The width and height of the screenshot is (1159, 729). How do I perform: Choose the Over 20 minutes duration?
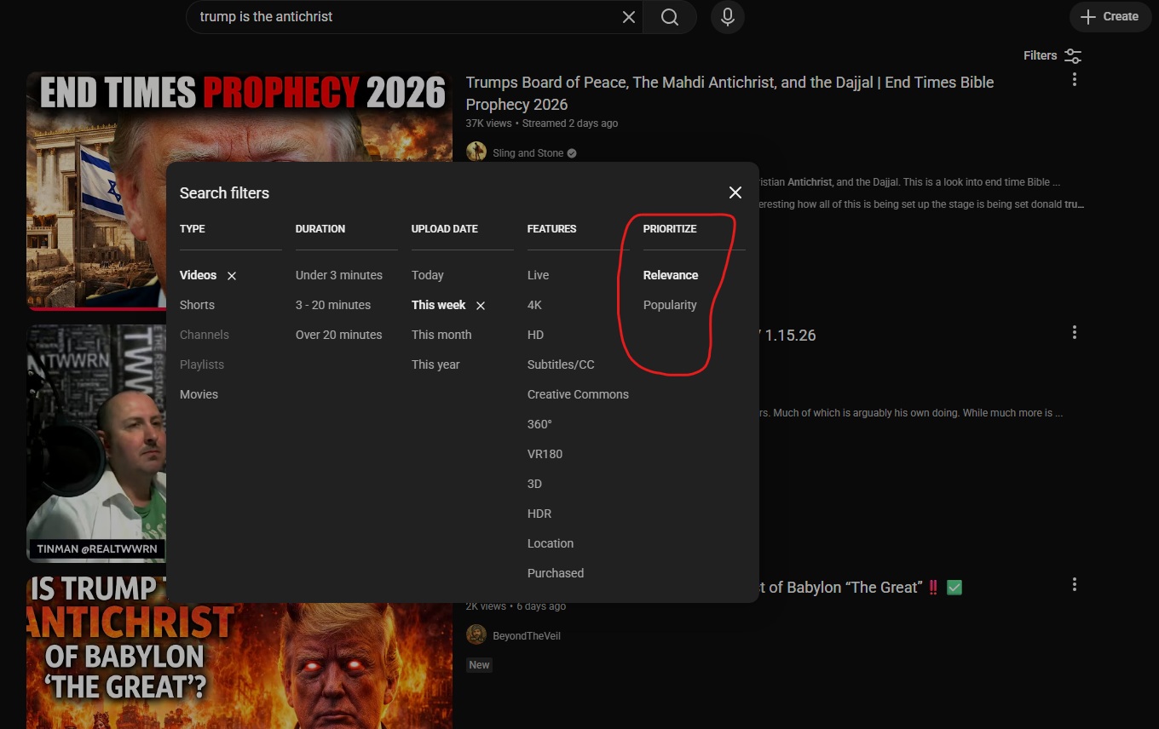tap(339, 335)
